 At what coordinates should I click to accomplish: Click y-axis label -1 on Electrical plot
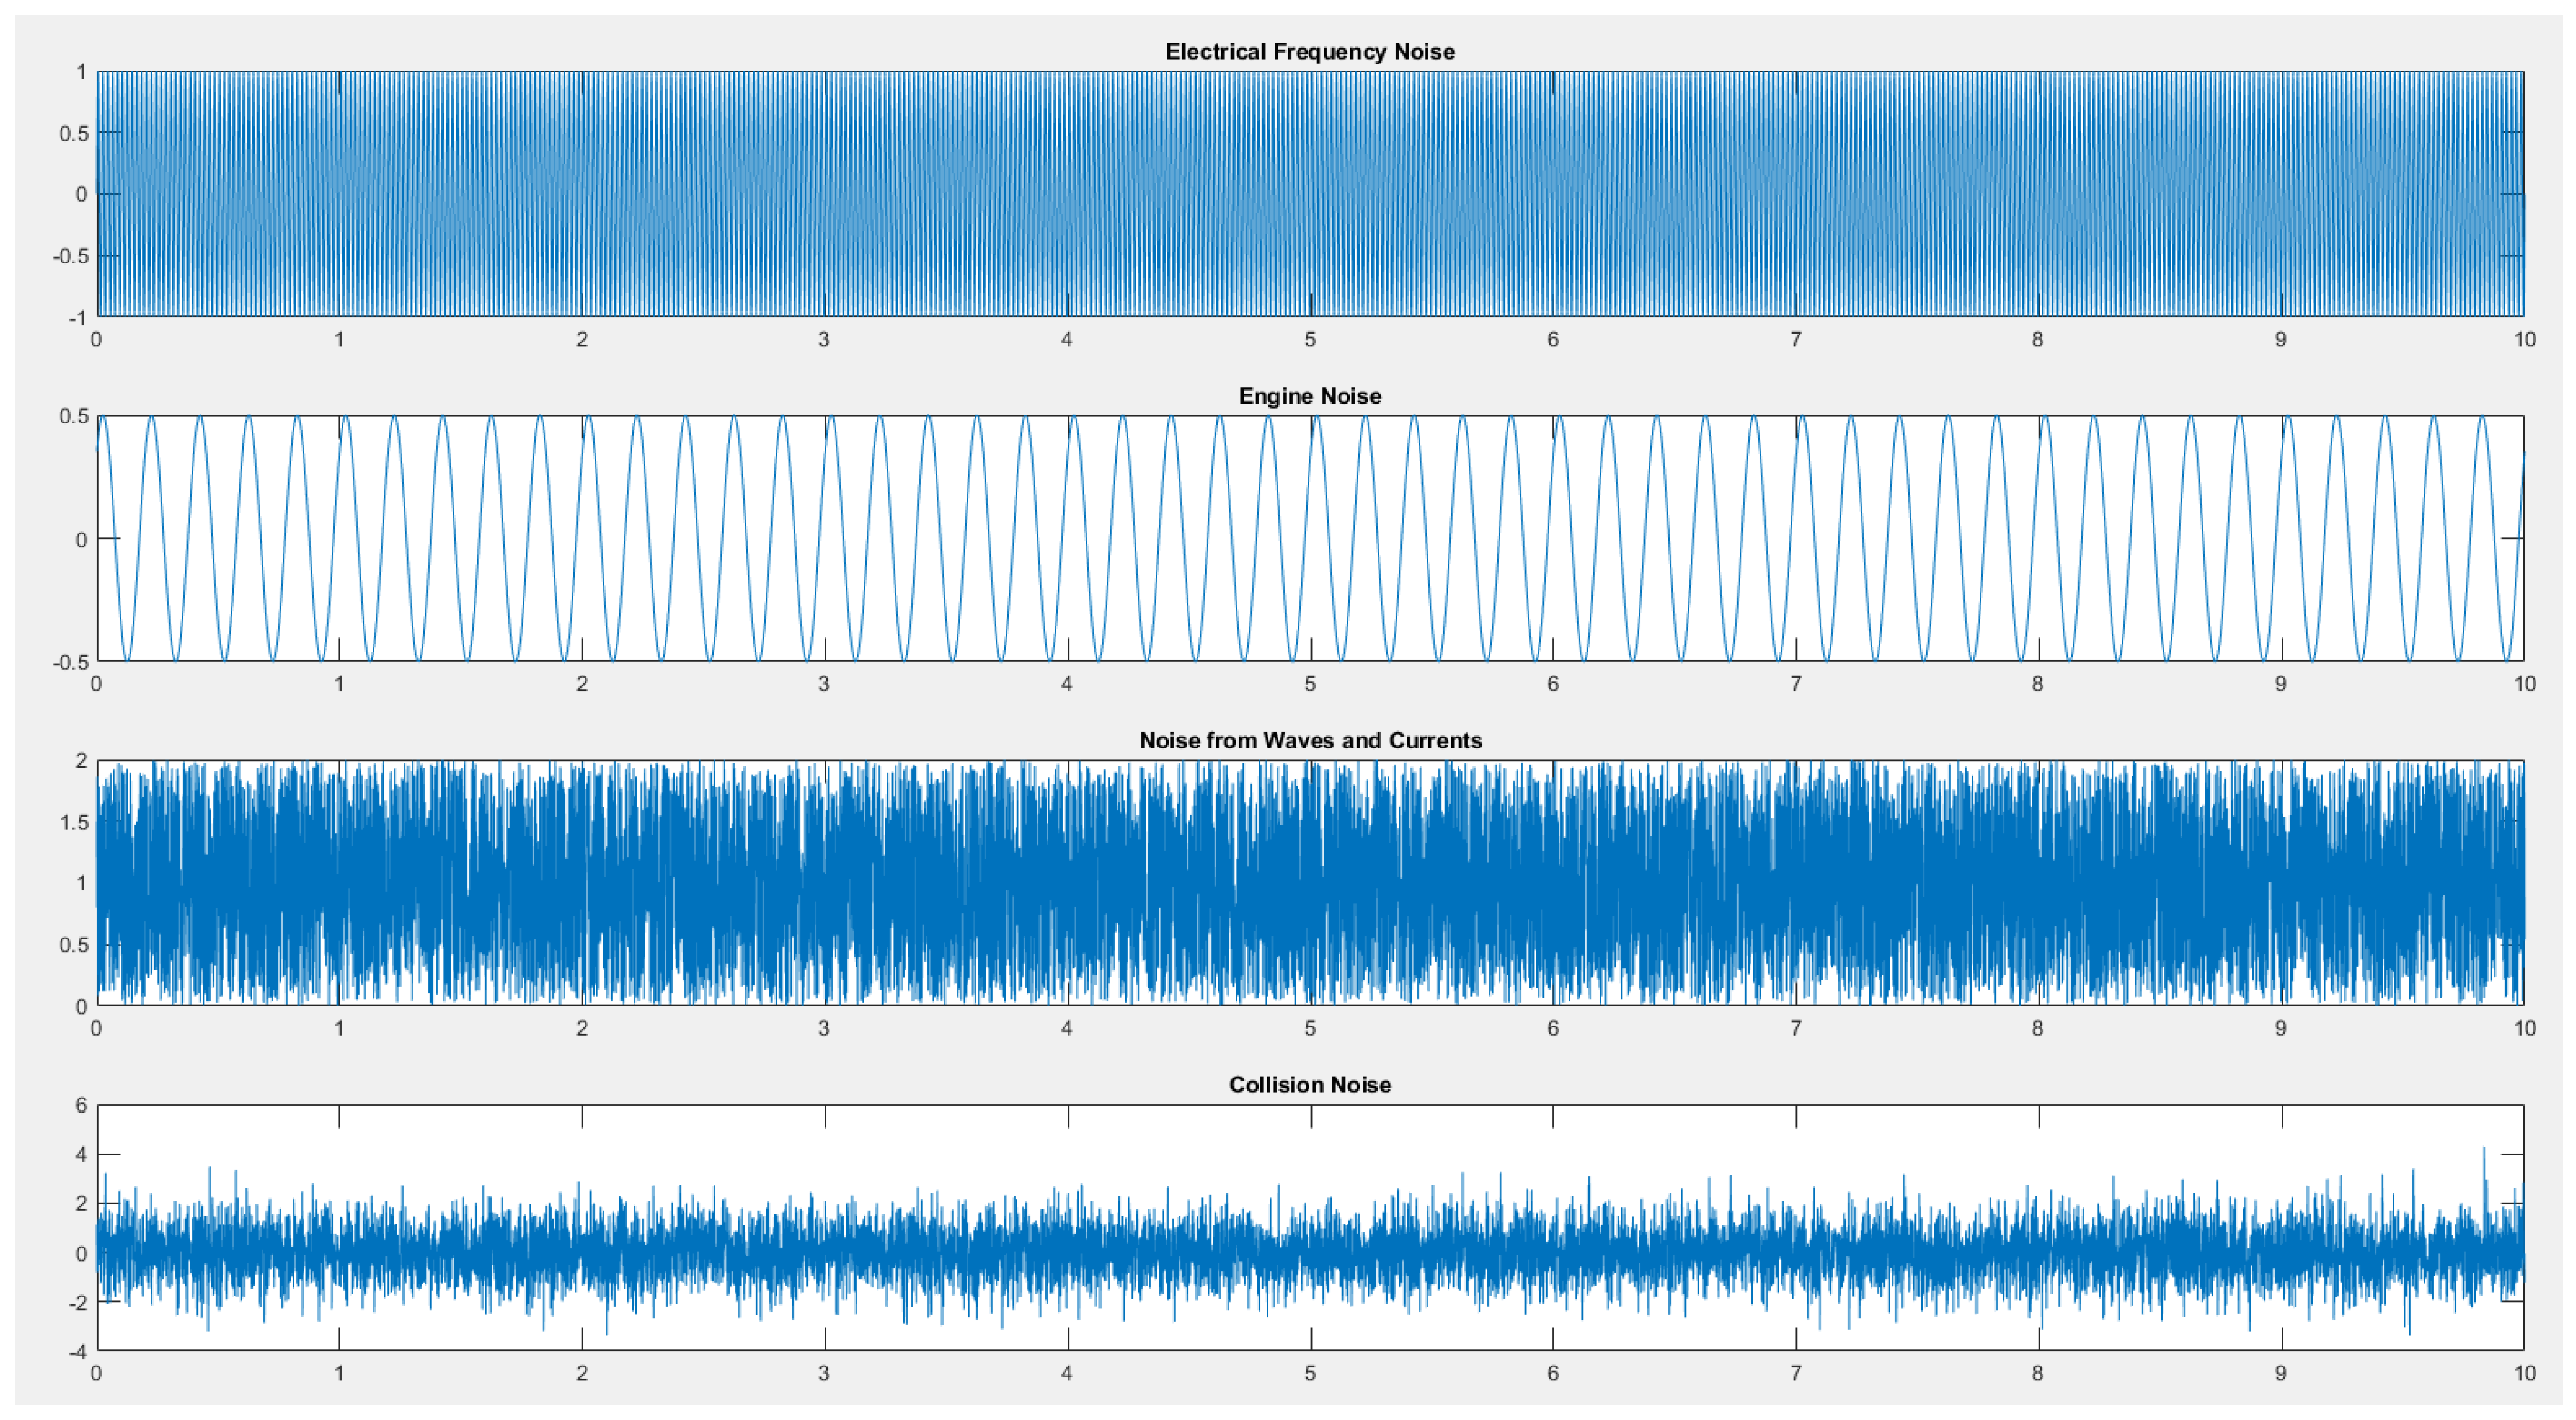[x=77, y=318]
